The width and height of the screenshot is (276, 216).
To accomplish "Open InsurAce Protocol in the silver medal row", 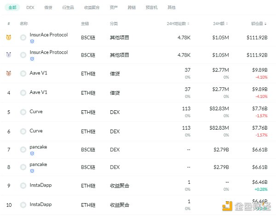I will (x=49, y=52).
